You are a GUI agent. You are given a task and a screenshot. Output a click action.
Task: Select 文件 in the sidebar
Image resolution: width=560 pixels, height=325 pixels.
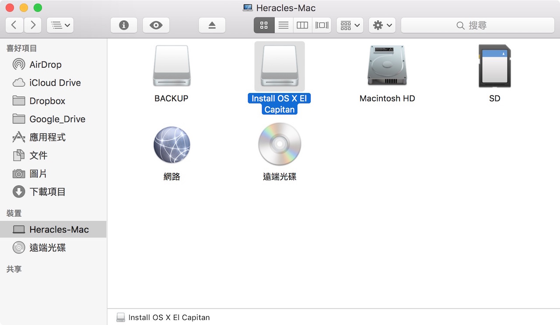[53, 156]
